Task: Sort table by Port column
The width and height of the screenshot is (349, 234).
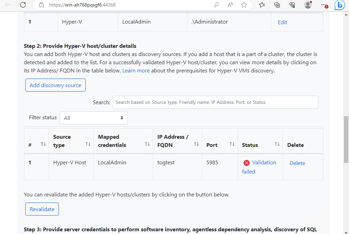Action: click(x=232, y=144)
